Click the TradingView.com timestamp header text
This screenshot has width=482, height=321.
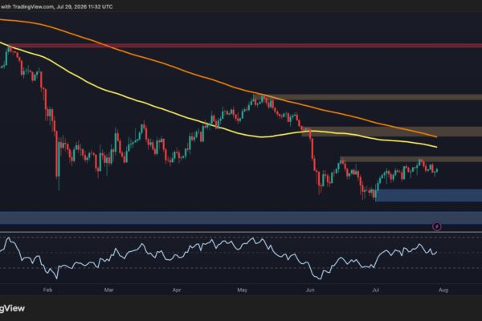tap(56, 6)
